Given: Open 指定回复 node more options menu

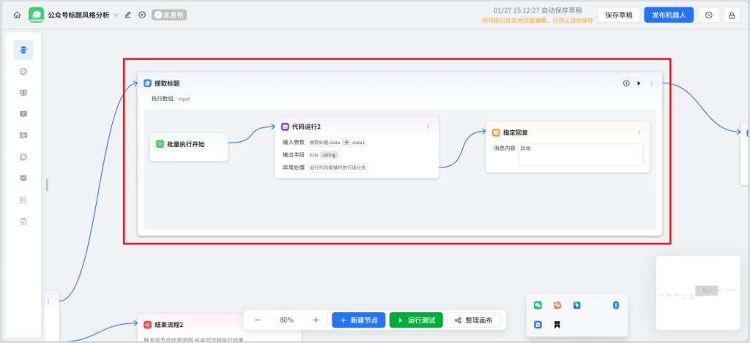Looking at the screenshot, I should coord(639,132).
